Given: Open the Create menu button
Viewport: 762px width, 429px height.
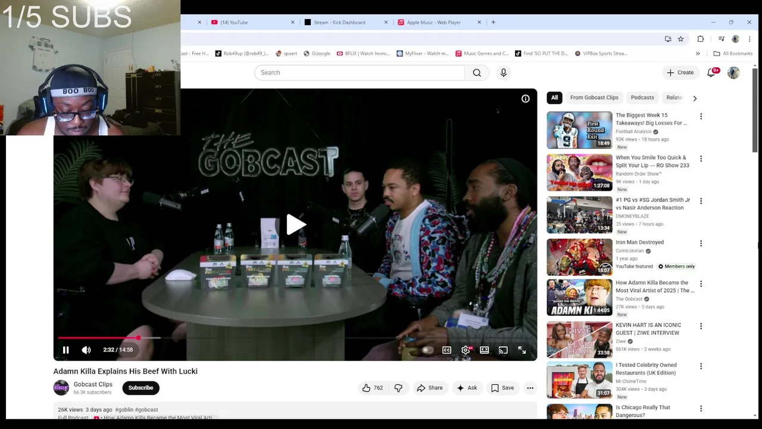Looking at the screenshot, I should pyautogui.click(x=680, y=73).
